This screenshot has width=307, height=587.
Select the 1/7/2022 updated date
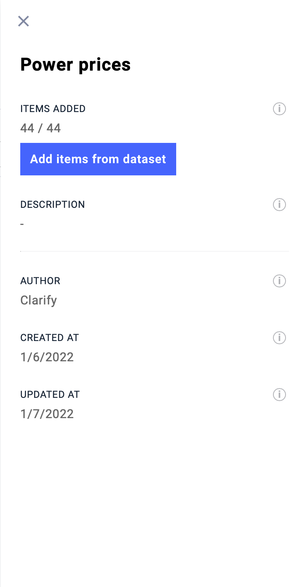[47, 414]
